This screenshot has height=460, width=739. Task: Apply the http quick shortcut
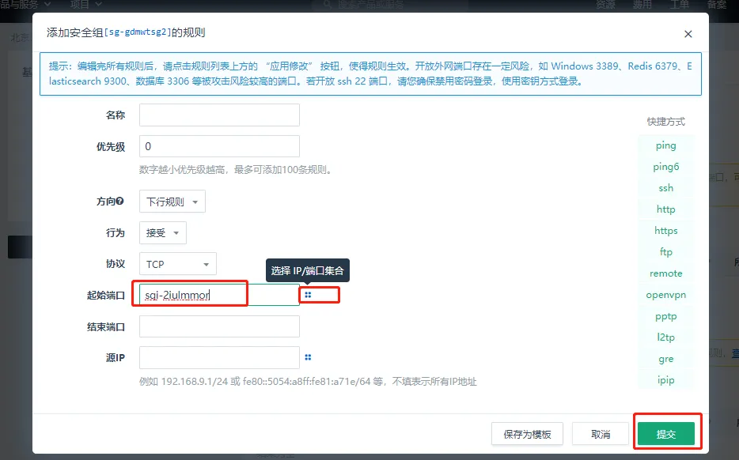[665, 209]
